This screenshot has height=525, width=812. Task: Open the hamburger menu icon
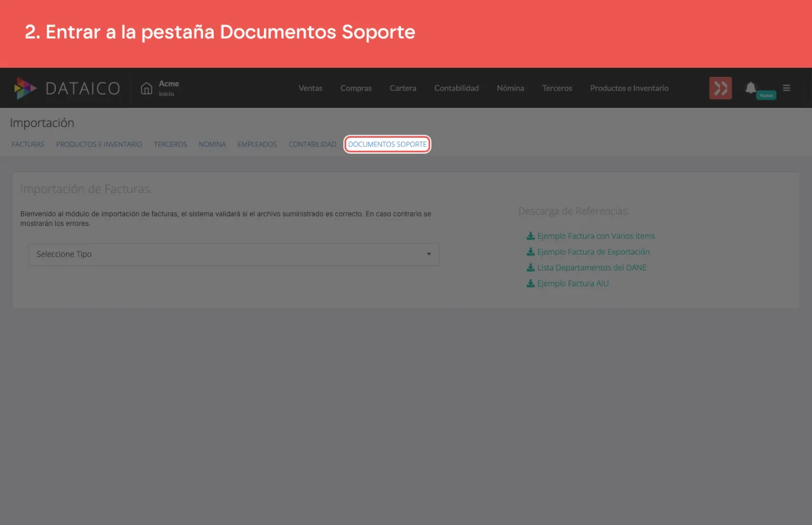[787, 88]
